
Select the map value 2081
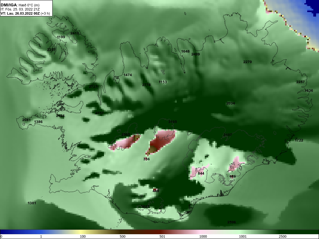point(26,120)
